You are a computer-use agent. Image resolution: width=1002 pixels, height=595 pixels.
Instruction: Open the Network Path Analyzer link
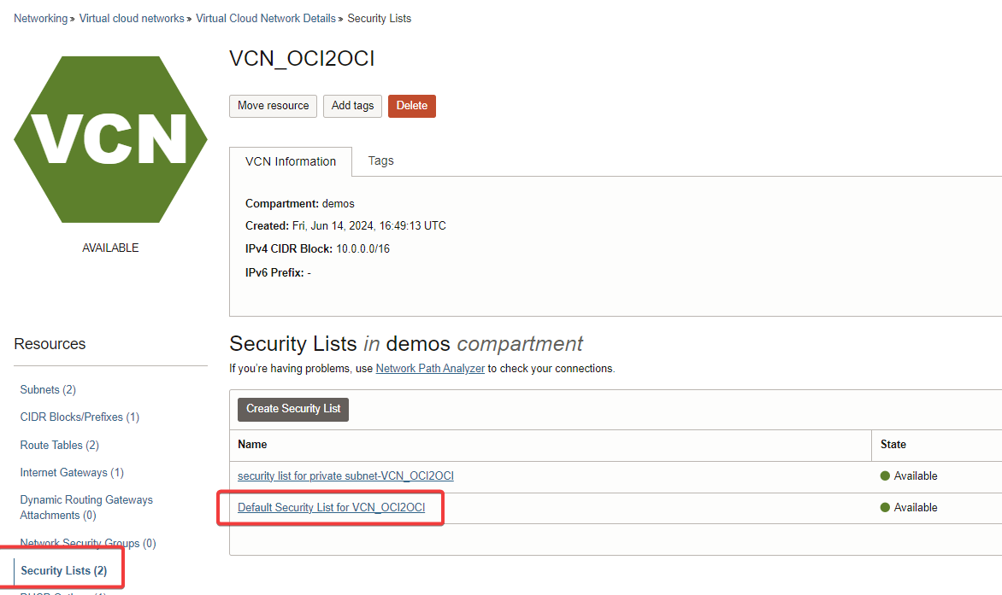430,369
